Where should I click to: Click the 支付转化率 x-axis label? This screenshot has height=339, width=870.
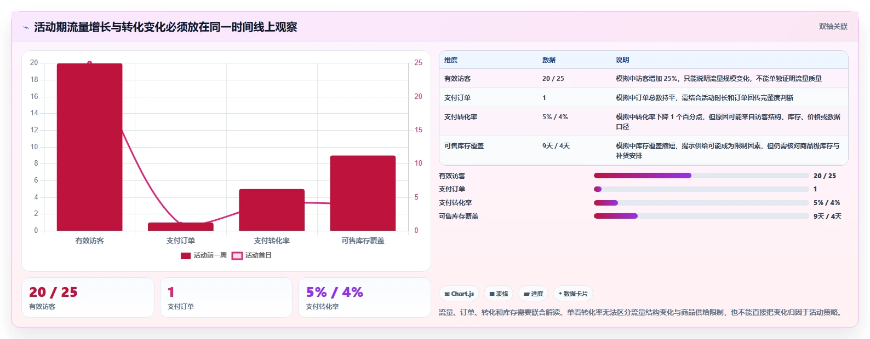click(272, 241)
